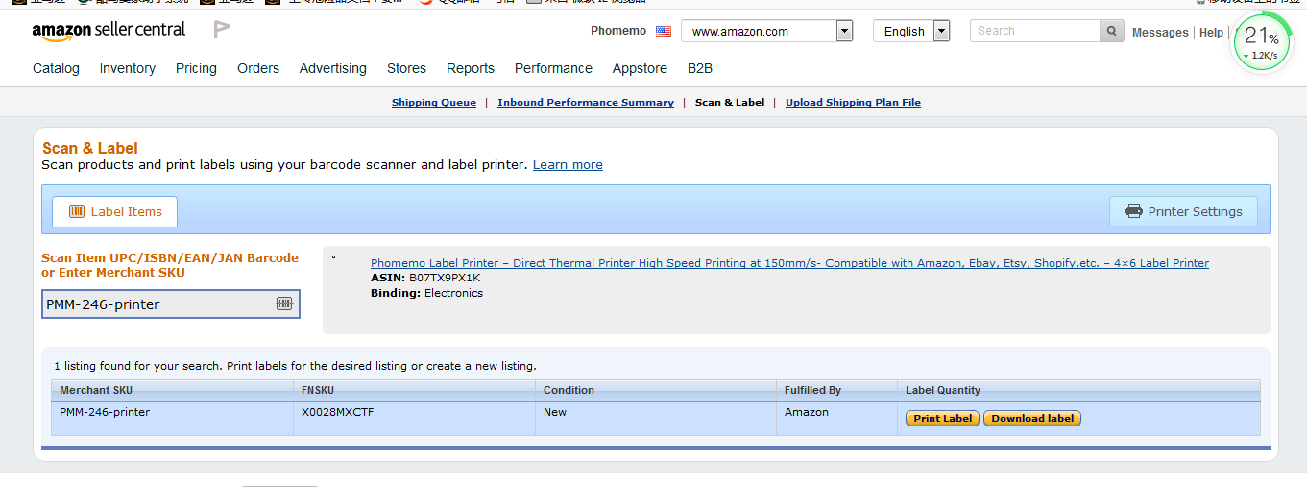Open the www.amazon.com marketplace dropdown

[x=767, y=31]
